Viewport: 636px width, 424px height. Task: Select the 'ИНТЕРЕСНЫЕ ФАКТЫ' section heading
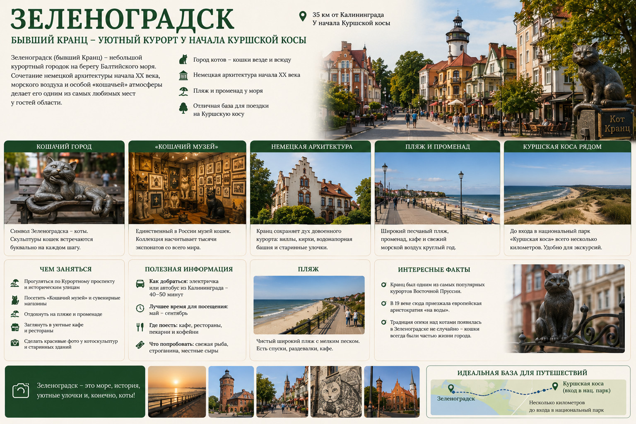coord(434,270)
